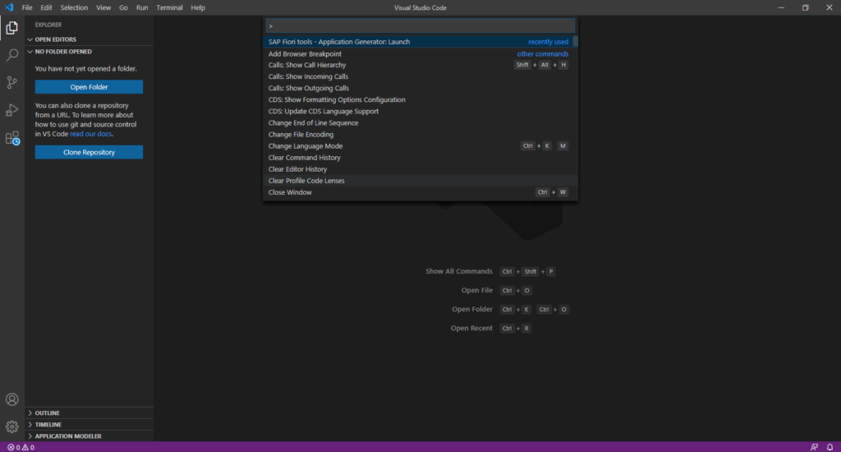Viewport: 841px width, 452px height.
Task: Open the File menu
Action: point(27,7)
